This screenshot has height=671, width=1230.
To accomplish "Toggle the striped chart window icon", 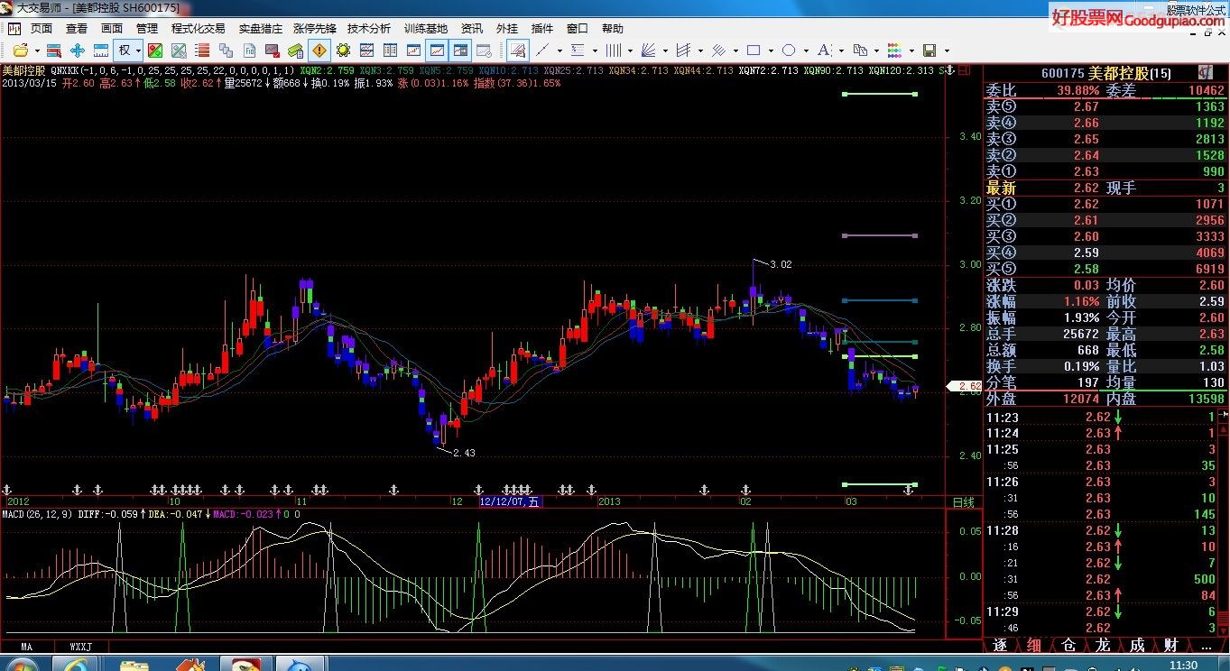I will tap(366, 51).
